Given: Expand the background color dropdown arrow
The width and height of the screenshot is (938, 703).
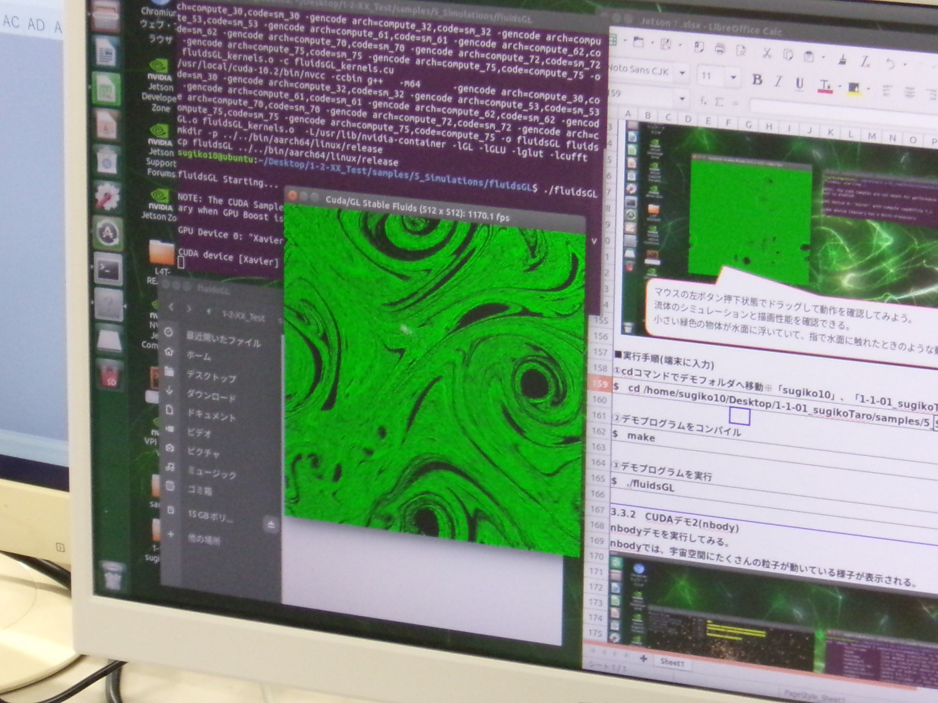Looking at the screenshot, I should (868, 89).
